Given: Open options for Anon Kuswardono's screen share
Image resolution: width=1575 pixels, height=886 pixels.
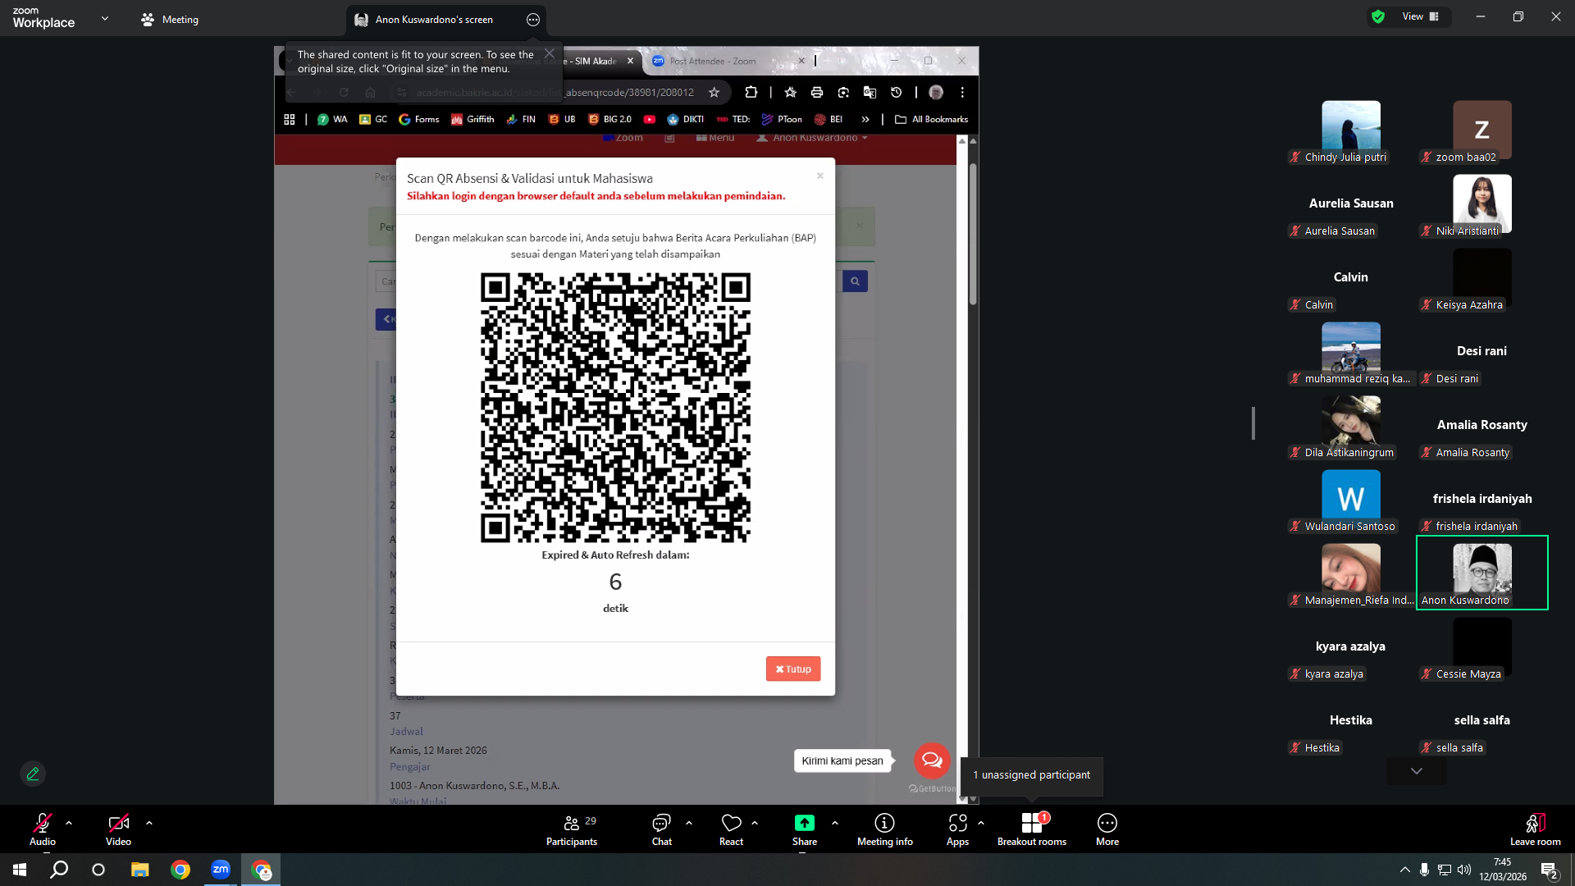Looking at the screenshot, I should 533,20.
